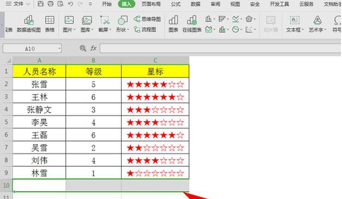
Task: Switch to the 数据 tab
Action: [195, 4]
